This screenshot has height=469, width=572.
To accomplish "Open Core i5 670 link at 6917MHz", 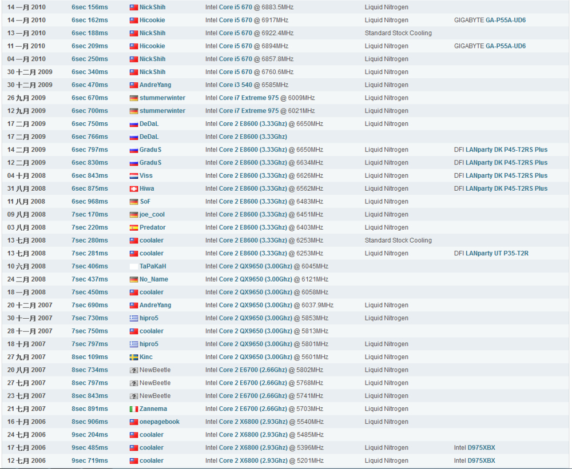I will (x=236, y=21).
